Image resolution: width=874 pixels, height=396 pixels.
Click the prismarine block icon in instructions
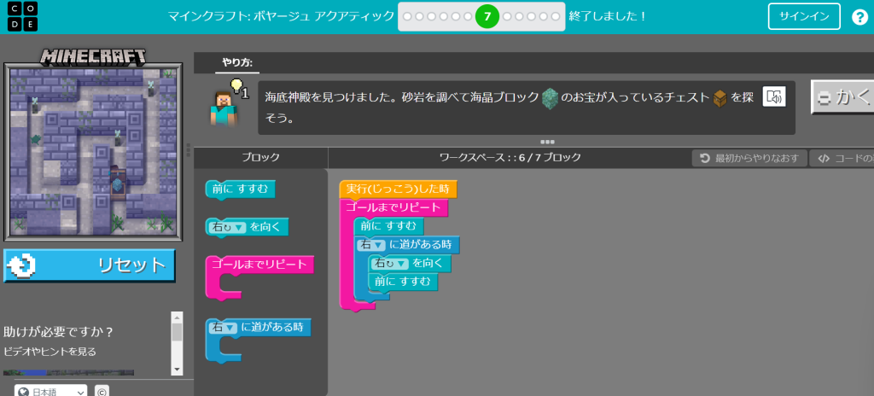click(551, 98)
